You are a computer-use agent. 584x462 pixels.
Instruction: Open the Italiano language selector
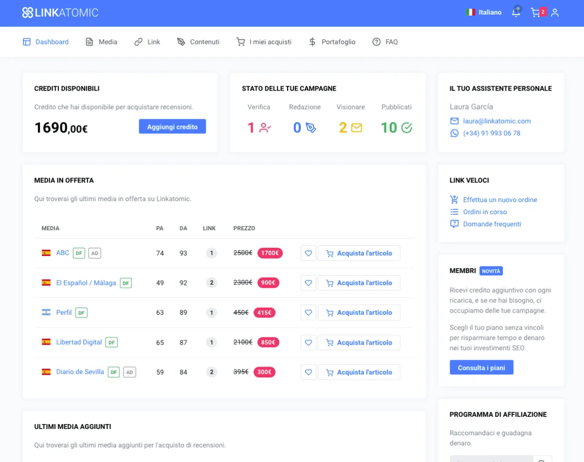coord(484,13)
